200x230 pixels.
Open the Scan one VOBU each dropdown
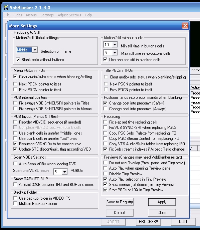pyautogui.click(x=64, y=172)
